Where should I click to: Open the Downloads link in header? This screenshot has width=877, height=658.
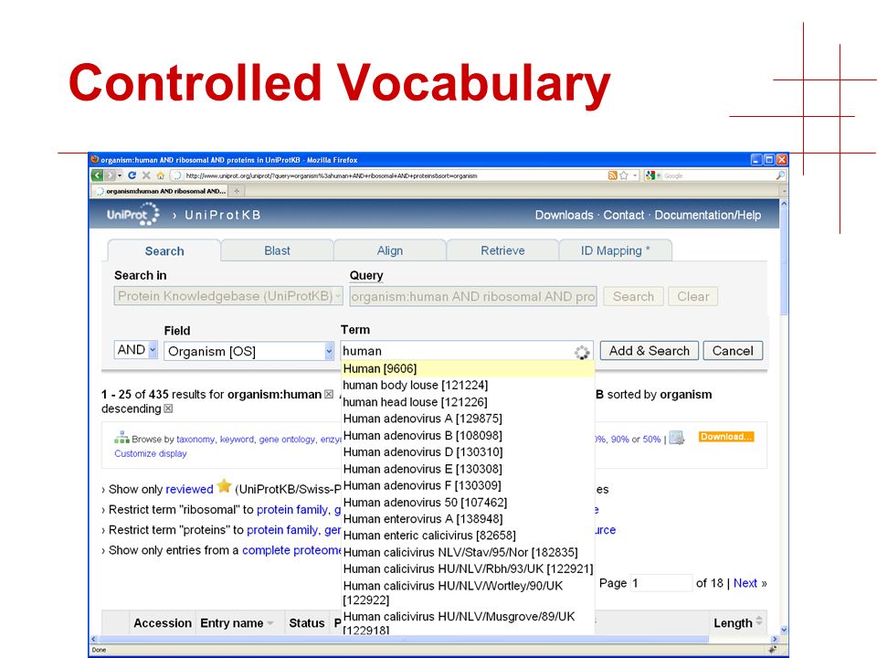(564, 215)
